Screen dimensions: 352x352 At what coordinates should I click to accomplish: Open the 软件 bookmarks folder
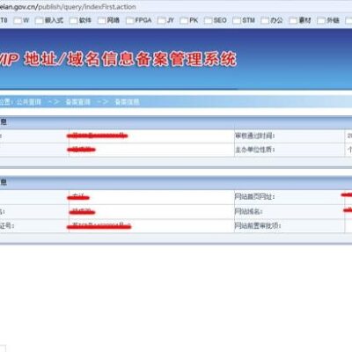81,20
